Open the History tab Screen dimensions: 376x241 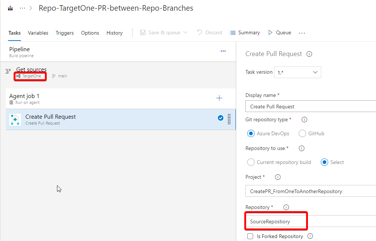pyautogui.click(x=114, y=33)
